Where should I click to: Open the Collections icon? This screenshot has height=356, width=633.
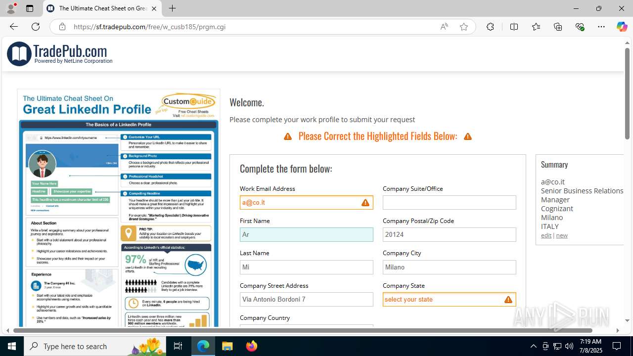click(x=558, y=27)
